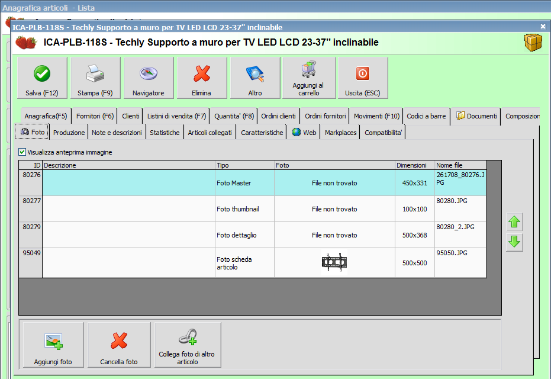Click File non trovato in the Foto thumbnail row

(334, 209)
